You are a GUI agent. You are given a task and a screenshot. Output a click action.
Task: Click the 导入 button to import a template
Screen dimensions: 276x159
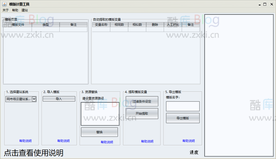pos(59,99)
